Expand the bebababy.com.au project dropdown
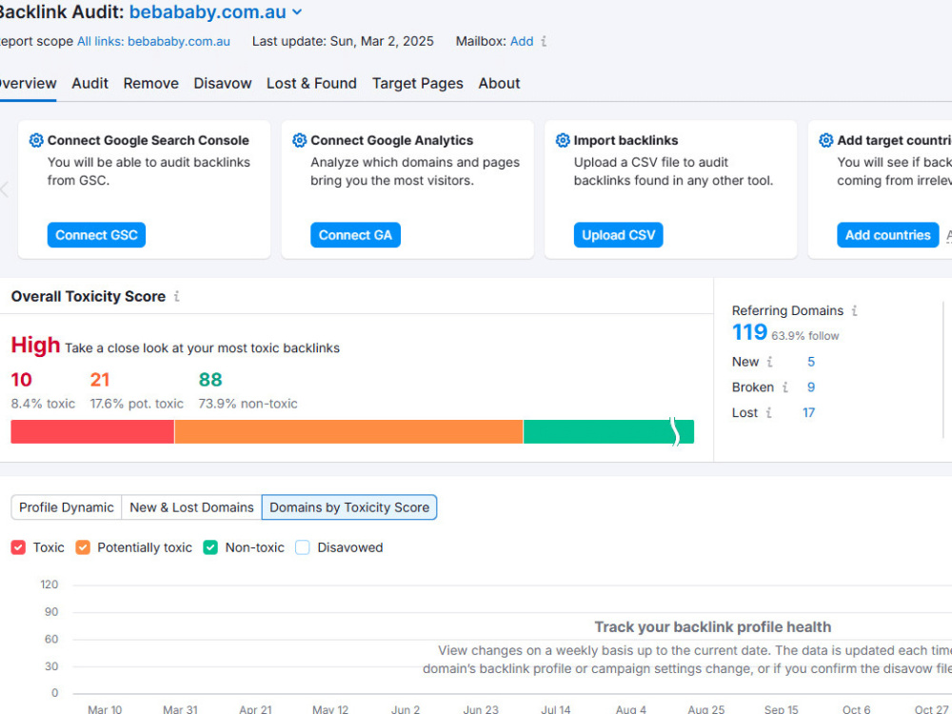Image resolution: width=952 pixels, height=714 pixels. pyautogui.click(x=297, y=11)
